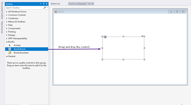Switch to the Form1.cs tab
191x105 pixels.
tap(56, 4)
